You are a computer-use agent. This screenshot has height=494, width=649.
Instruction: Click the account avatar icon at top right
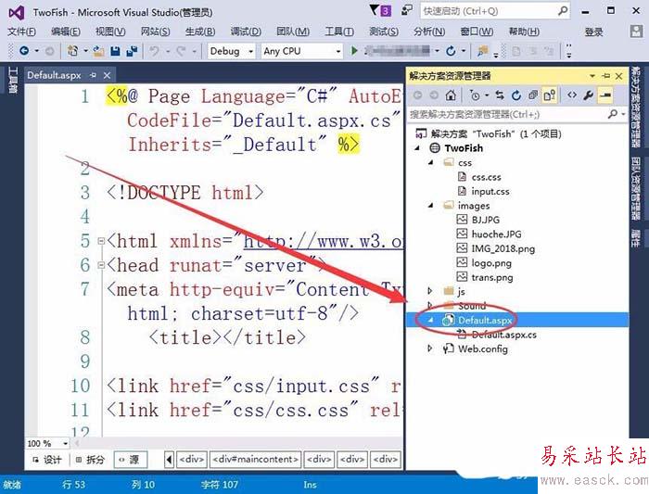pos(636,32)
